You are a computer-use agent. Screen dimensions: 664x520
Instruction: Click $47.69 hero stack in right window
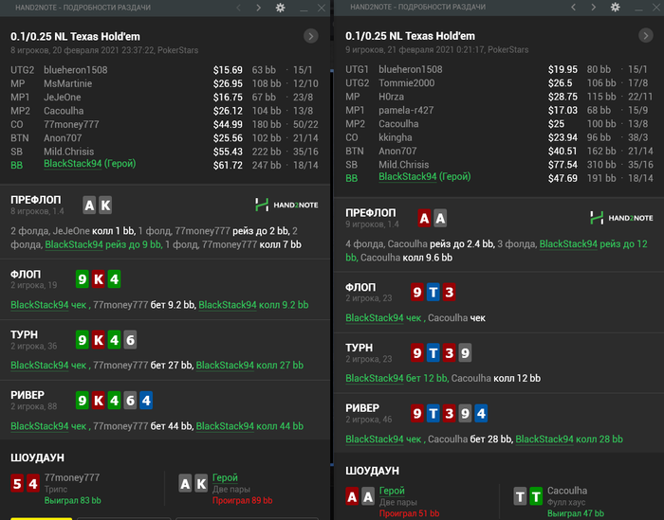click(563, 178)
